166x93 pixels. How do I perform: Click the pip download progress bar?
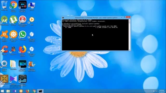(92, 27)
